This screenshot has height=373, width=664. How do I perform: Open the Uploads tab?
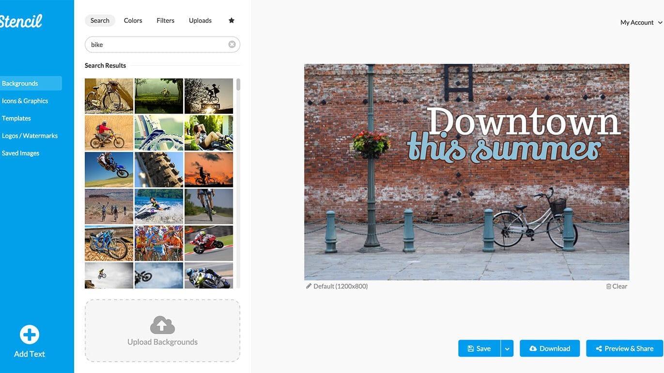(x=200, y=20)
